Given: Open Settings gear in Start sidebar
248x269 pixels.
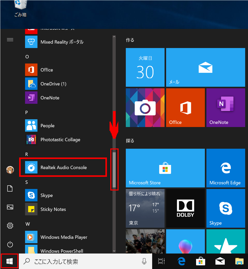Looking at the screenshot, I should click(x=10, y=226).
